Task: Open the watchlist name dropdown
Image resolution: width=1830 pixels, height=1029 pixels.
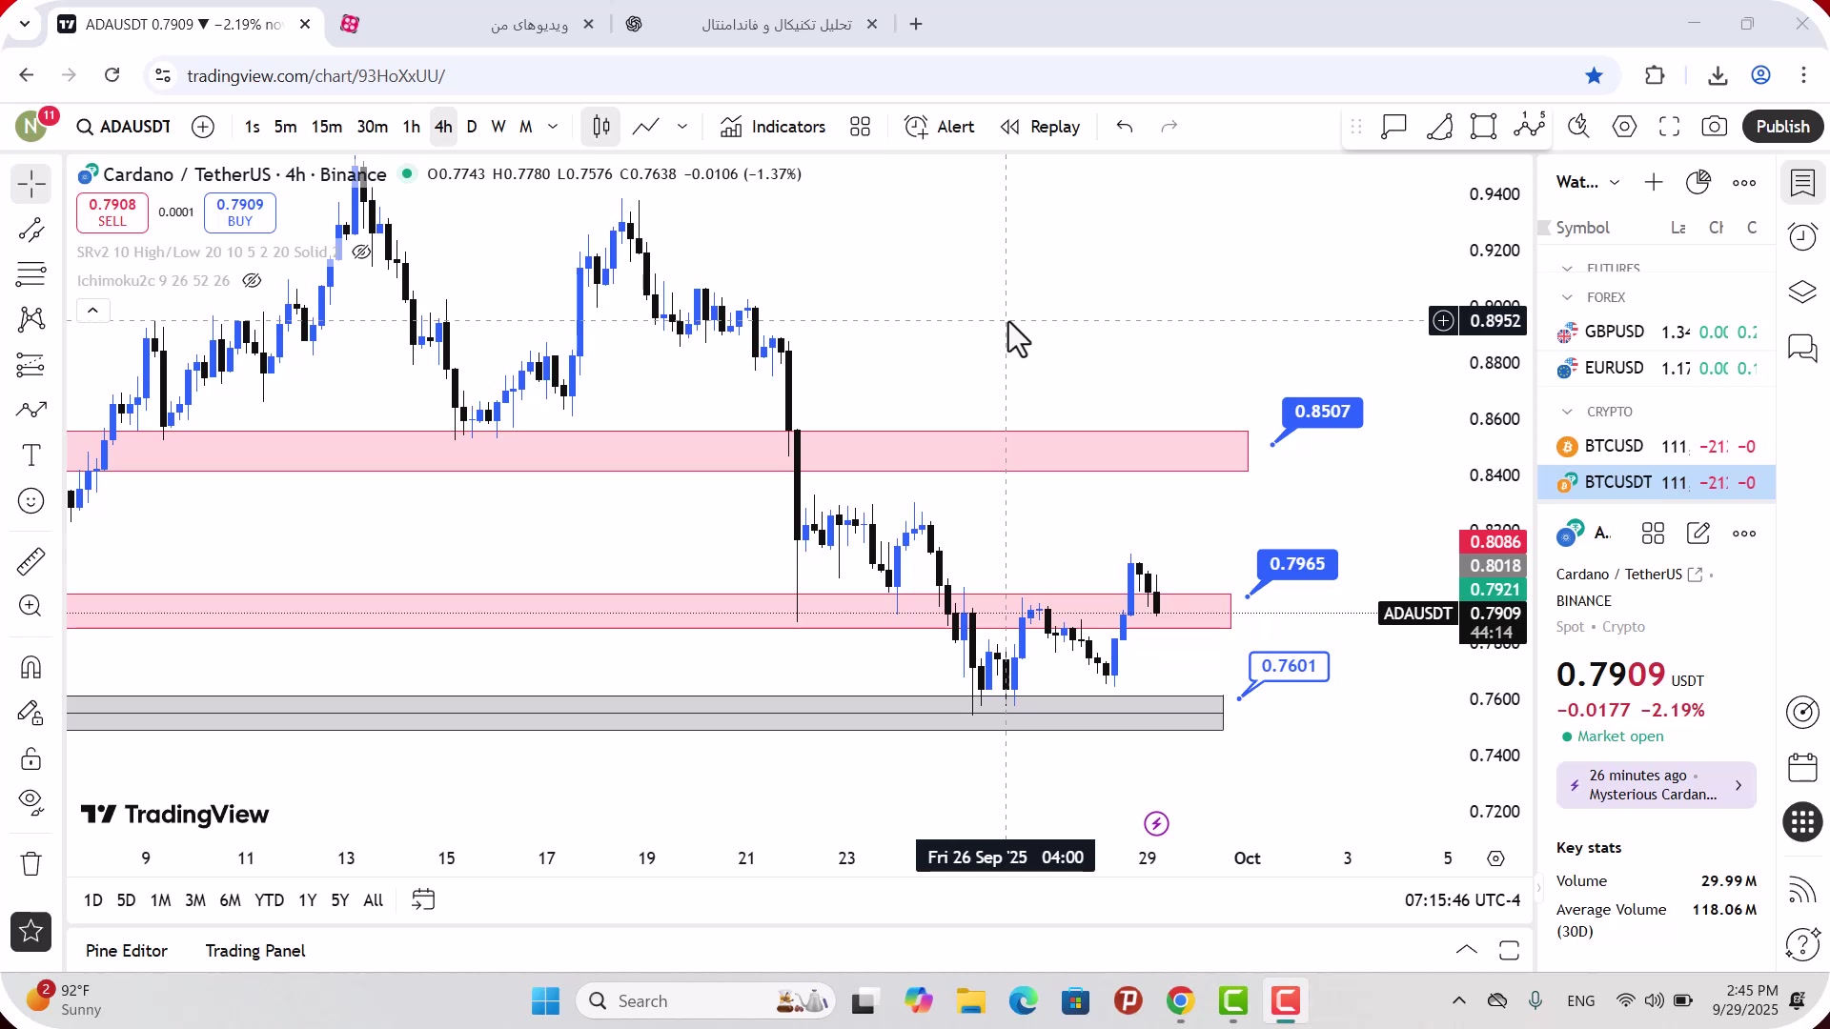Action: coord(1588,183)
